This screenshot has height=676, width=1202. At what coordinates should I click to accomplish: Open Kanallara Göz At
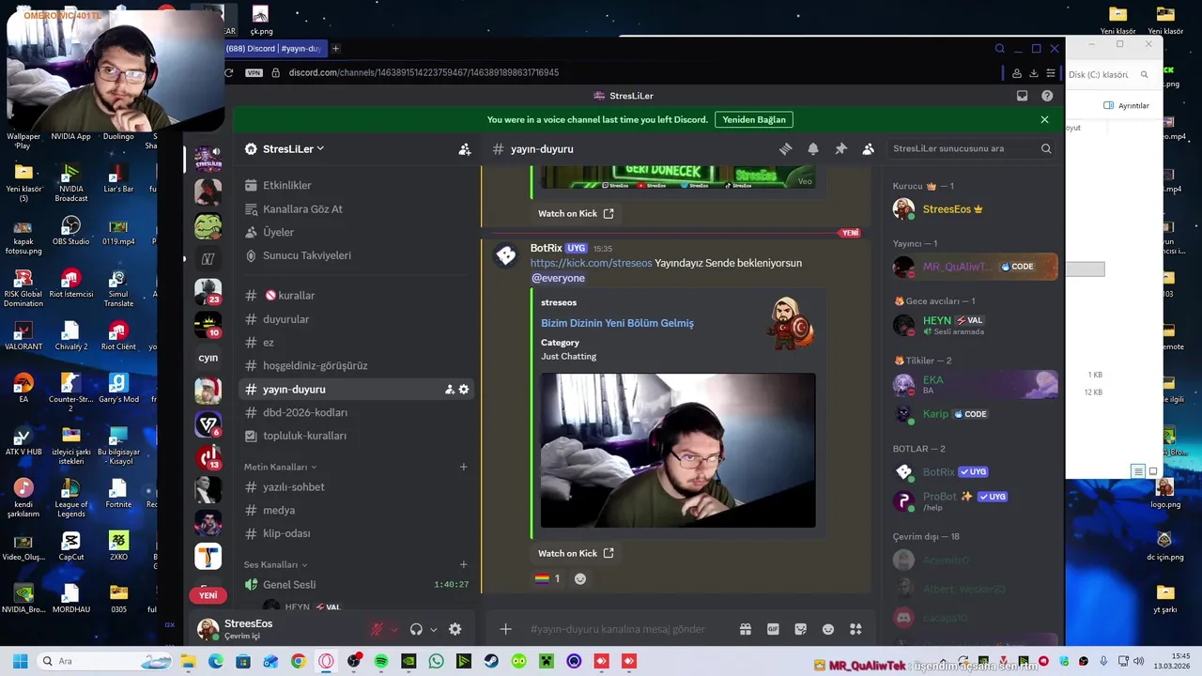tap(356, 209)
